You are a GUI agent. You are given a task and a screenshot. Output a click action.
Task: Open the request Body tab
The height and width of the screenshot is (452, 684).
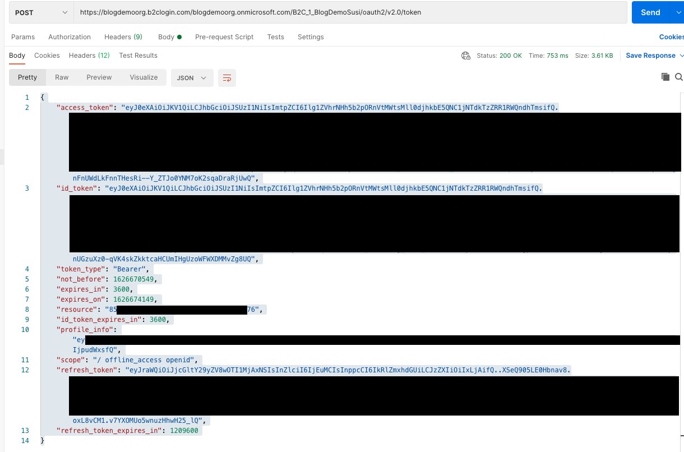[170, 37]
